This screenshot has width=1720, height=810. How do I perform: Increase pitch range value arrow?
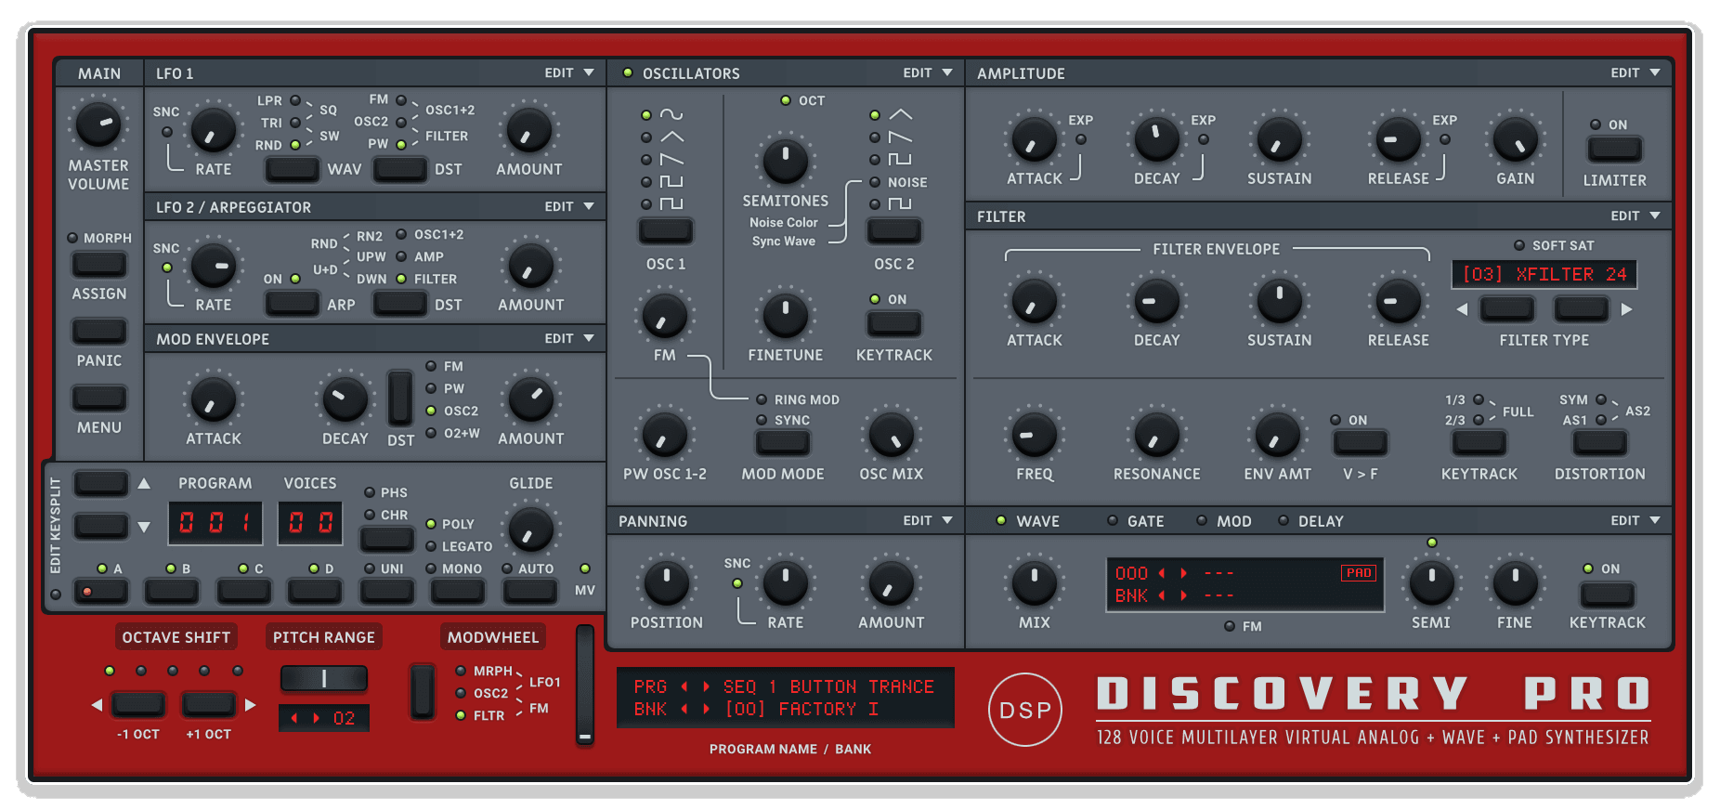coord(316,718)
